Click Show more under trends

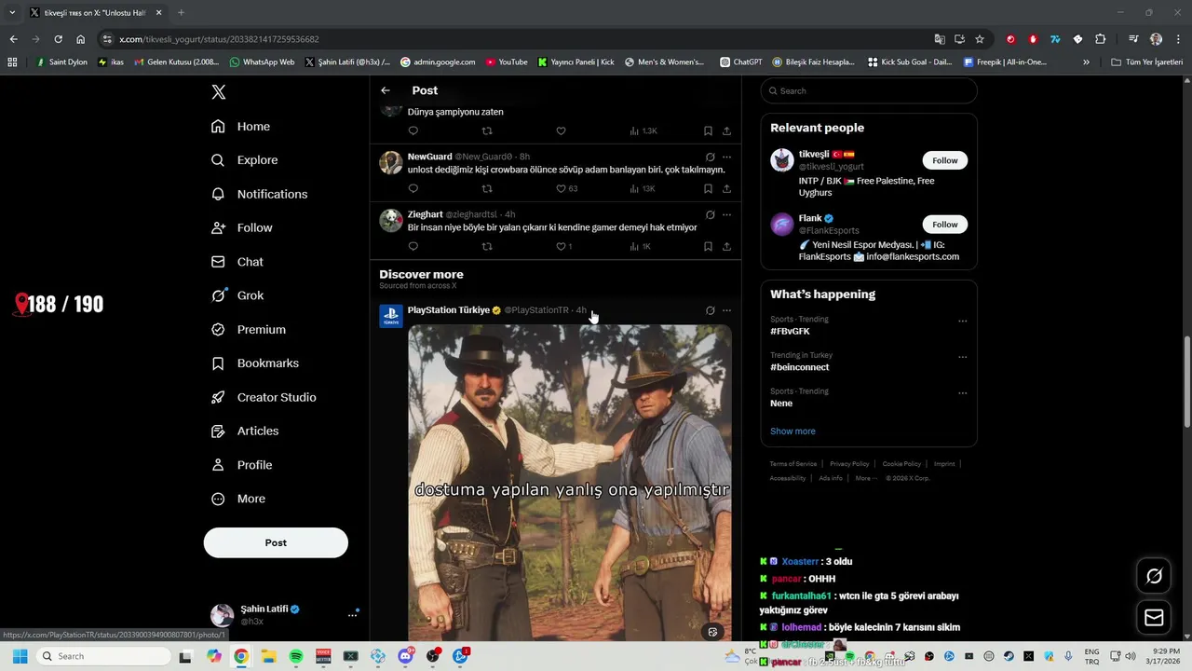coord(792,431)
